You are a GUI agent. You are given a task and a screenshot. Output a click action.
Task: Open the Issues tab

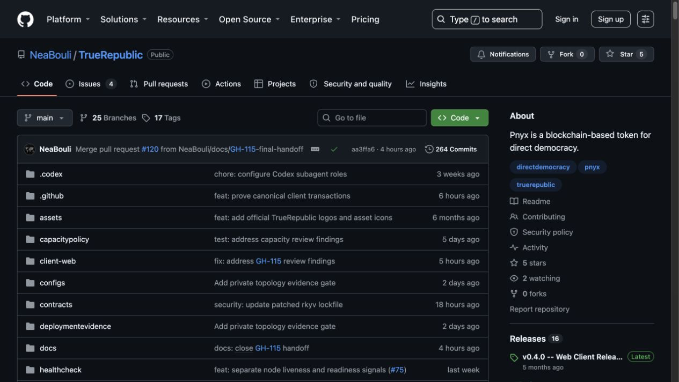[91, 84]
